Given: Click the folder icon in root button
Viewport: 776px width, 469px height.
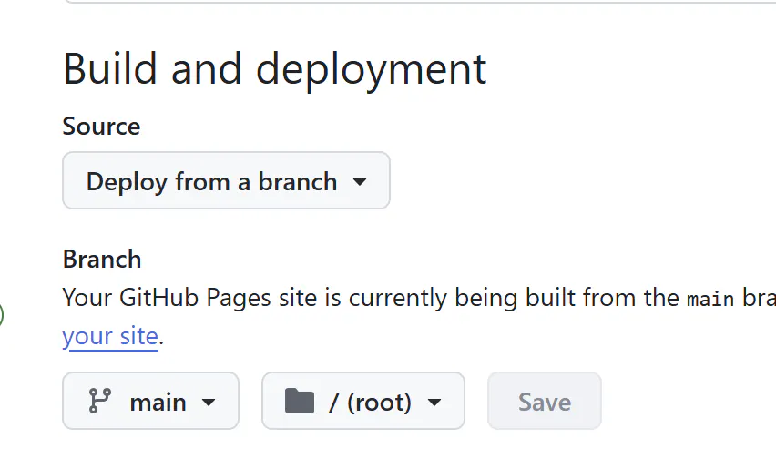Looking at the screenshot, I should 300,401.
